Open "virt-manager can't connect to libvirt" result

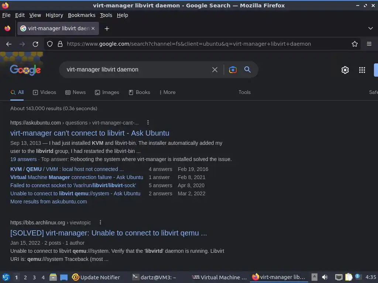point(90,133)
